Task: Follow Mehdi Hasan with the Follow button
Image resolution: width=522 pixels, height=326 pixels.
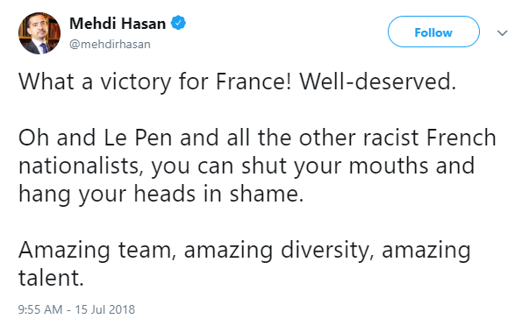Action: [x=433, y=32]
